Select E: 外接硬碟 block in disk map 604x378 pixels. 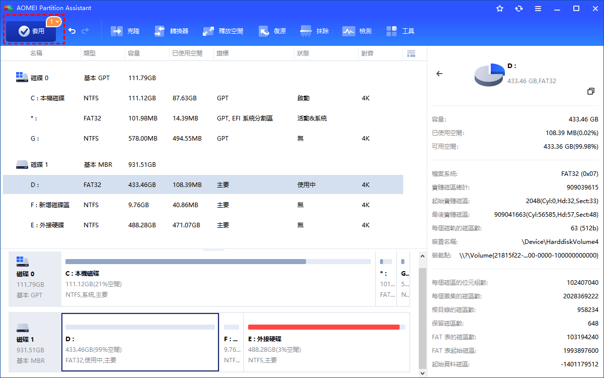[x=327, y=342]
